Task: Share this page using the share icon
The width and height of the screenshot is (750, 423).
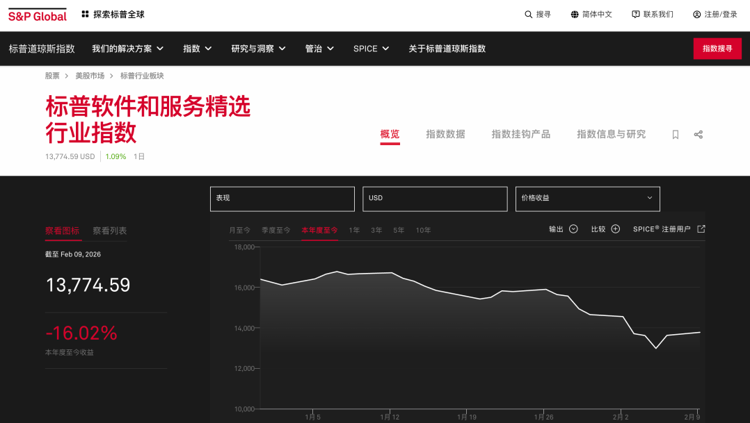Action: [x=699, y=135]
